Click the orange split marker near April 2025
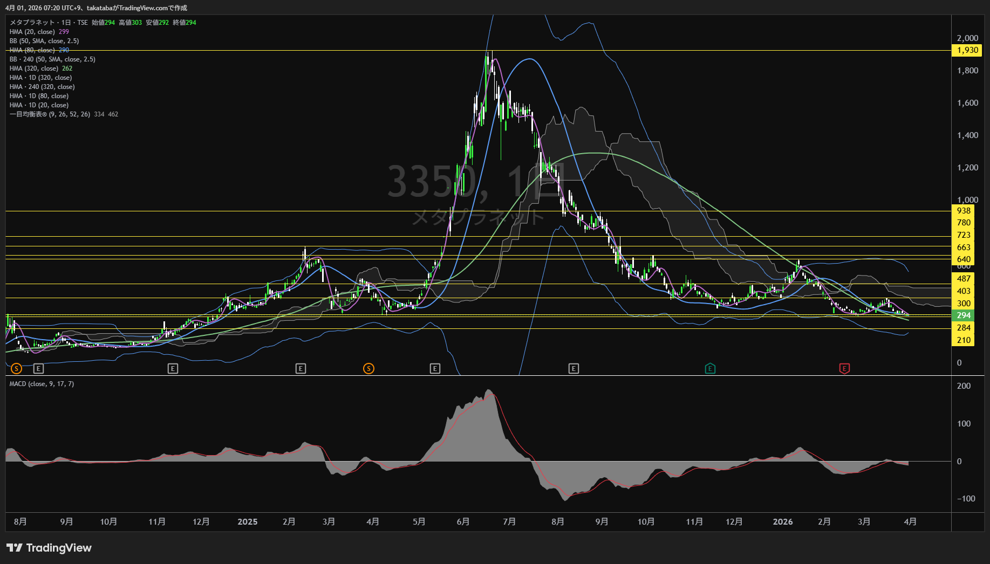The image size is (990, 564). (368, 368)
